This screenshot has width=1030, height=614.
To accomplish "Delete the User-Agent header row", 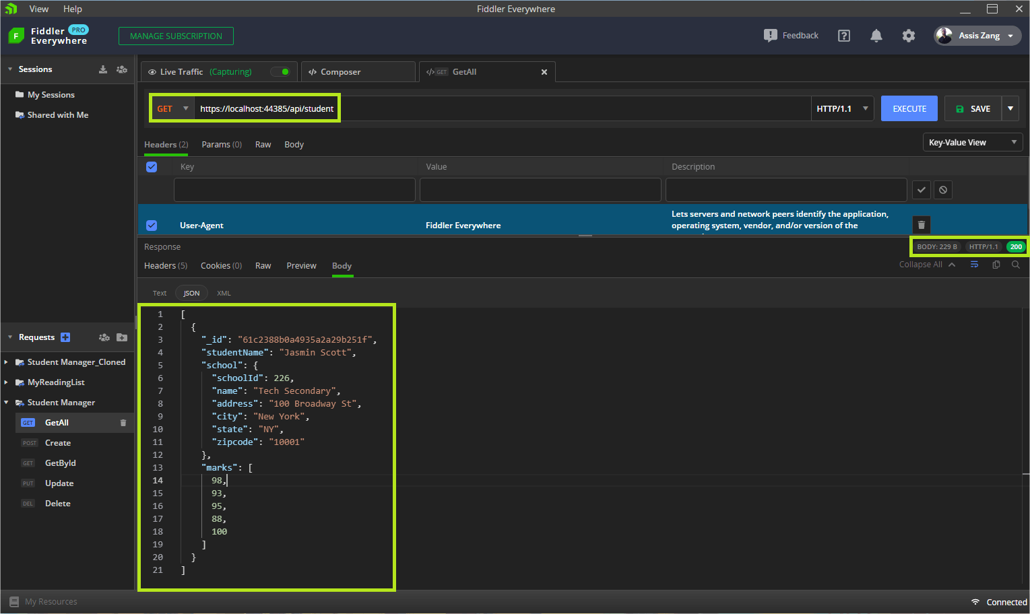I will click(x=922, y=225).
